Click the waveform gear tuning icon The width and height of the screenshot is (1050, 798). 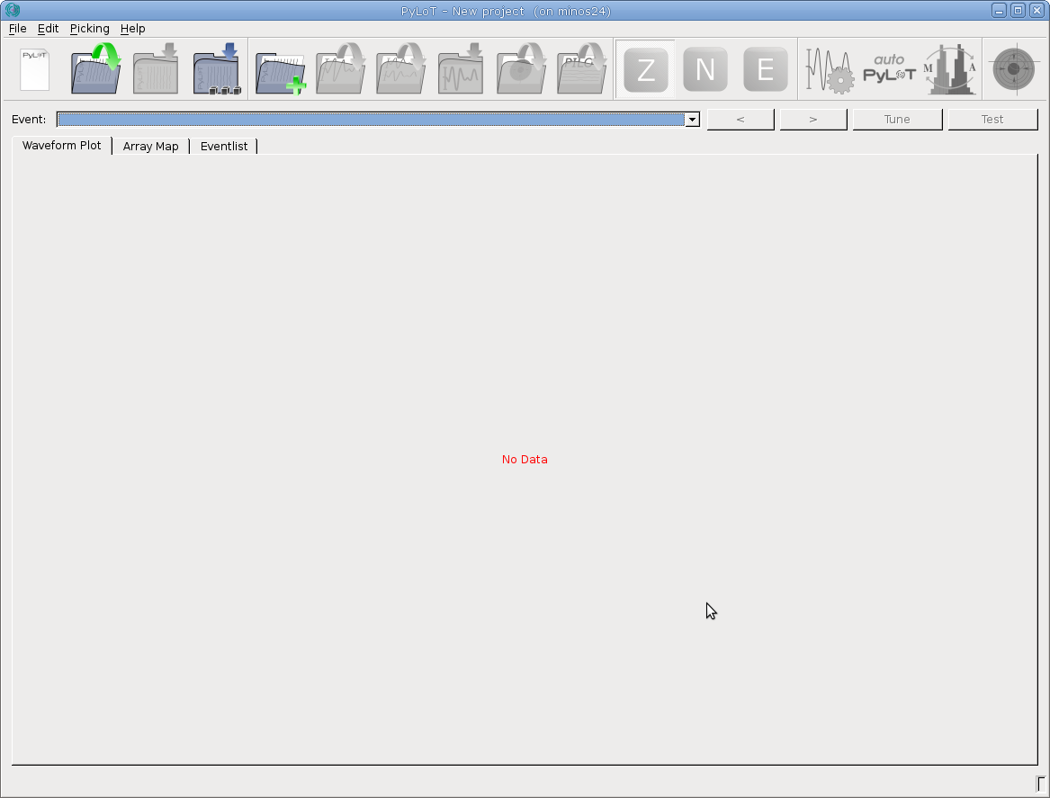pyautogui.click(x=829, y=70)
